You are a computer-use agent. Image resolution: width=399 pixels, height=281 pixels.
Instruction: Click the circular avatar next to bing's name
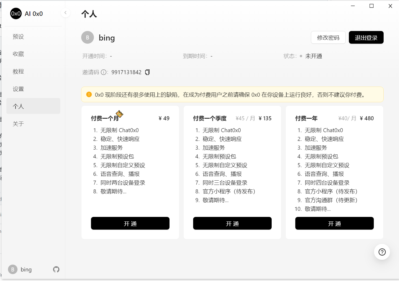pos(87,38)
